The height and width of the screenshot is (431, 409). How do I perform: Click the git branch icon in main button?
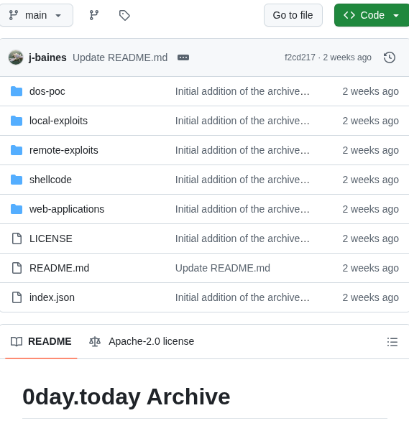14,15
